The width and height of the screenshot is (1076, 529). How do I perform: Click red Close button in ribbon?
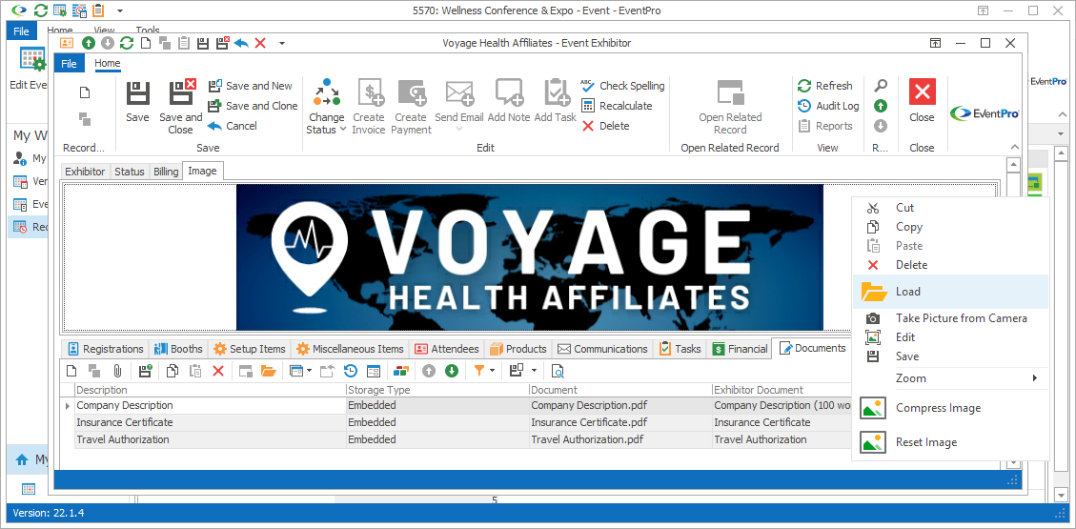click(x=923, y=102)
